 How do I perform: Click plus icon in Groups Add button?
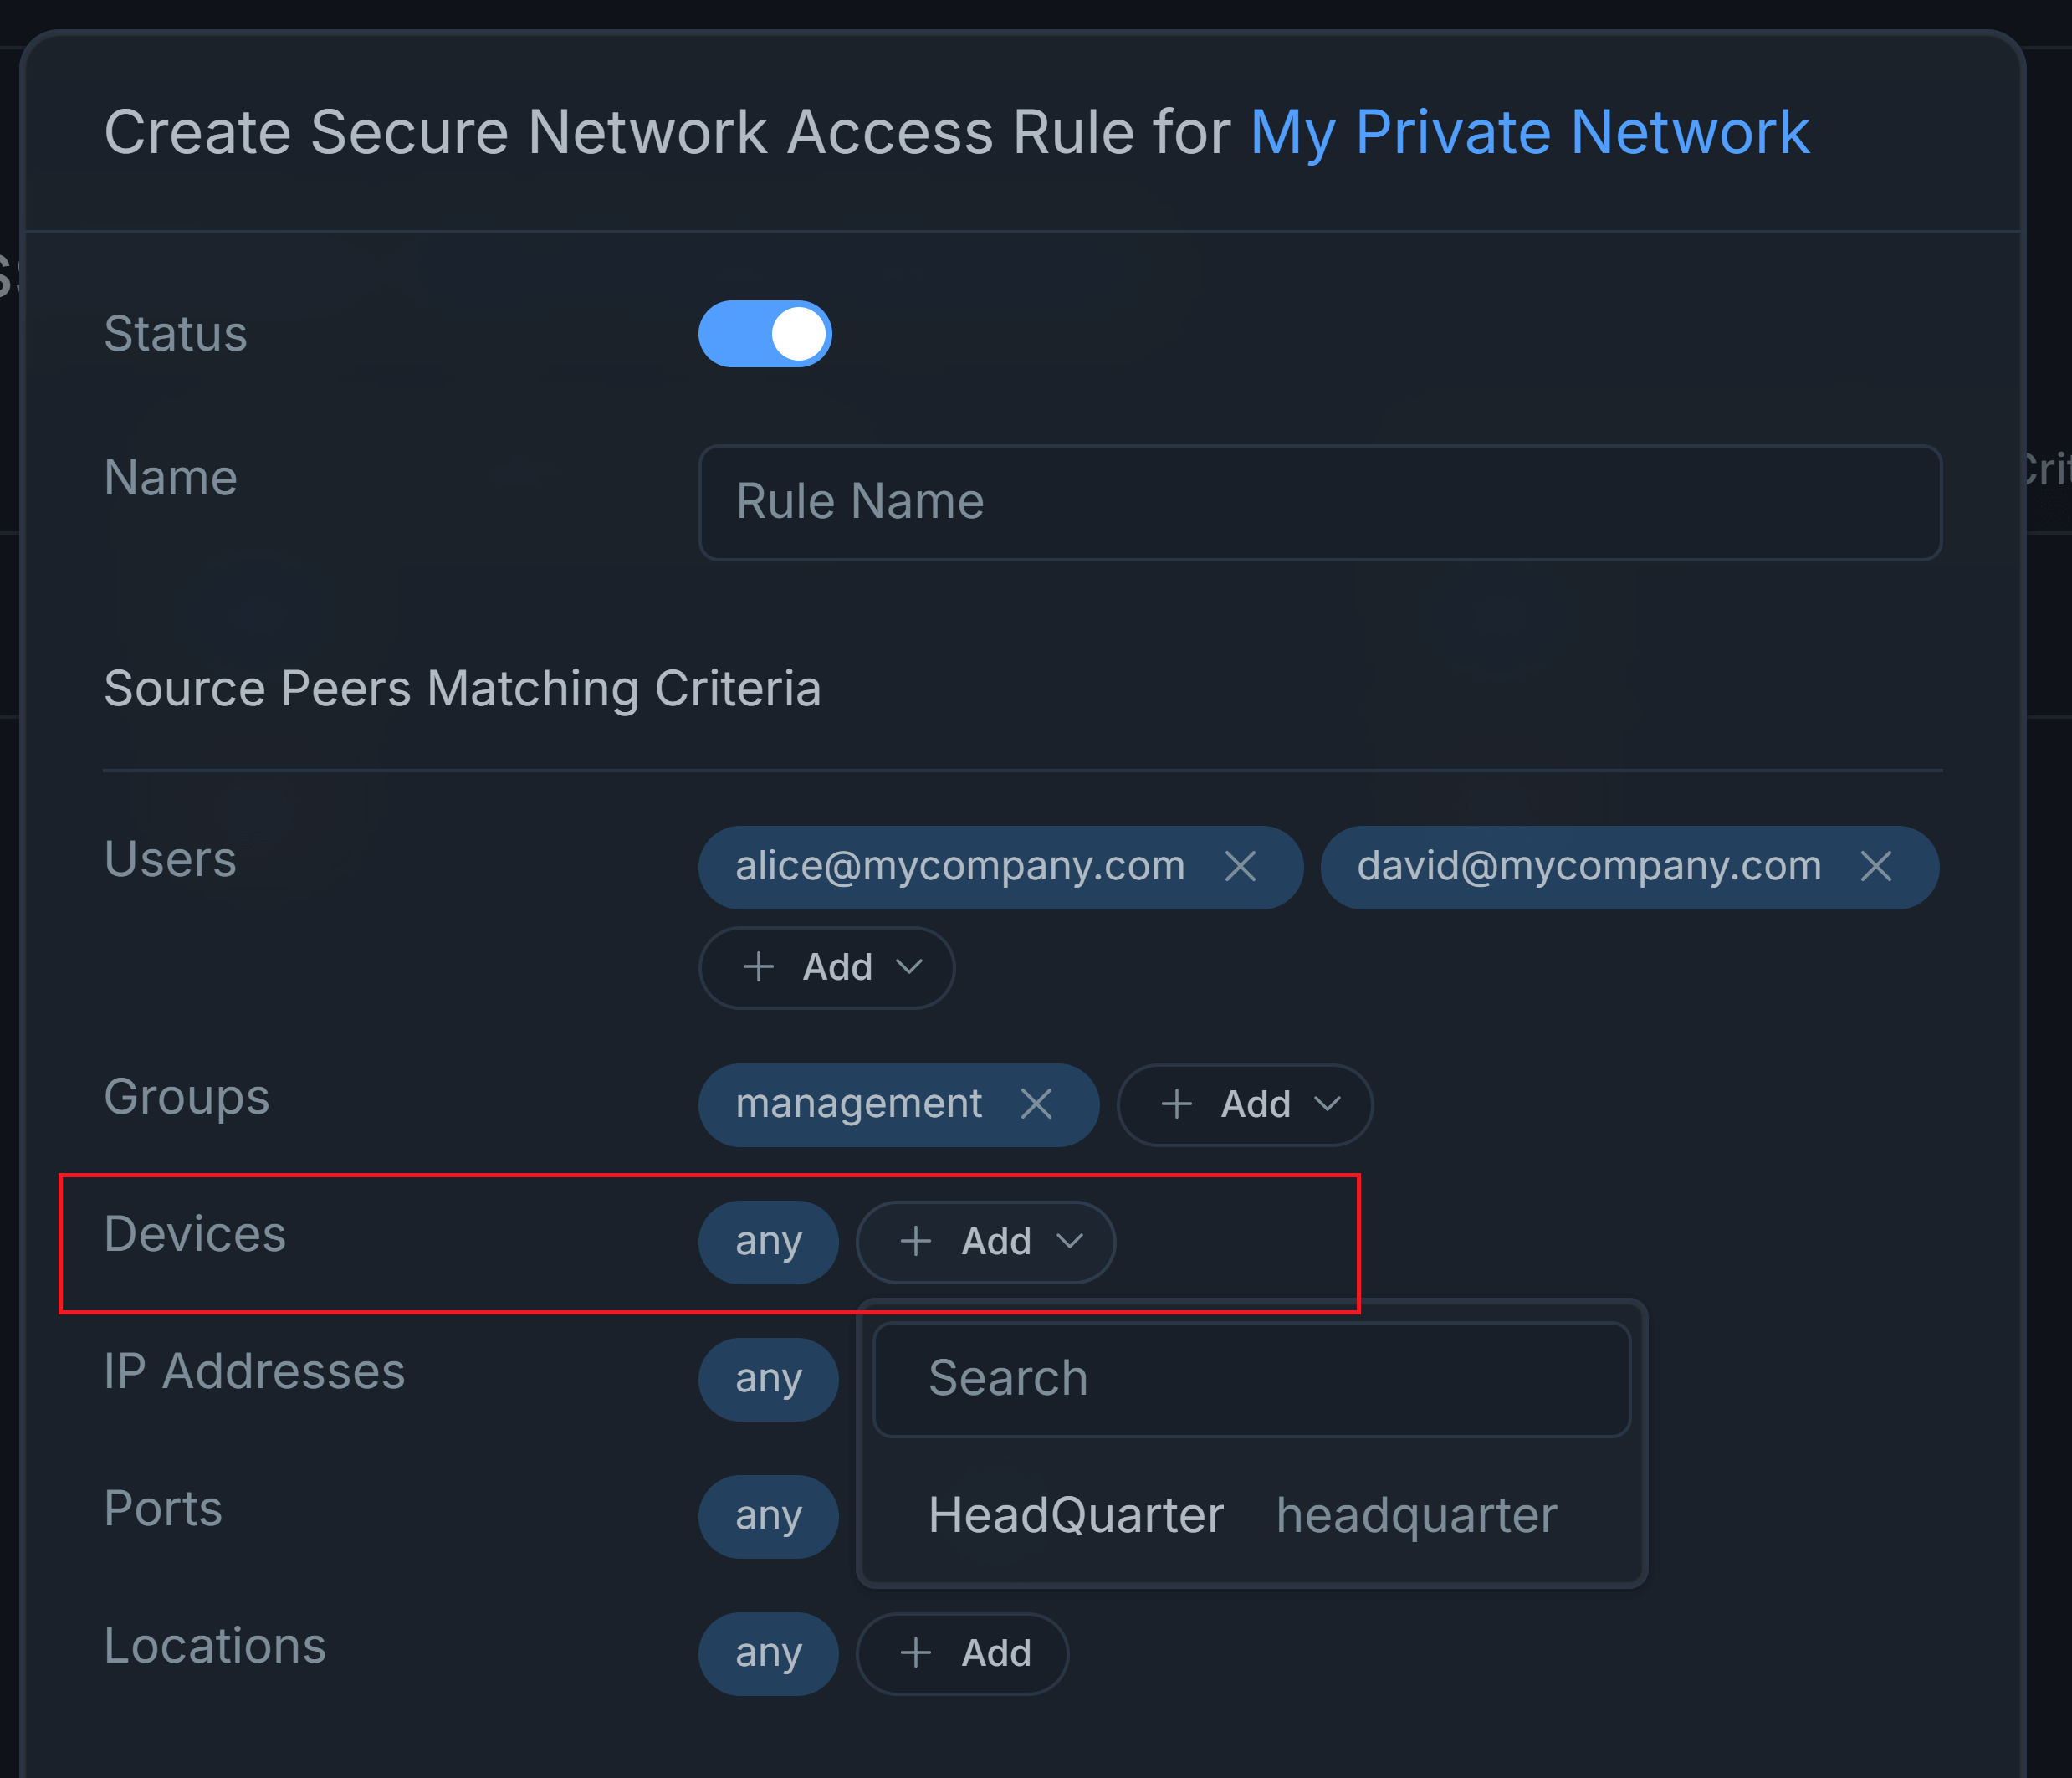pyautogui.click(x=1177, y=1104)
